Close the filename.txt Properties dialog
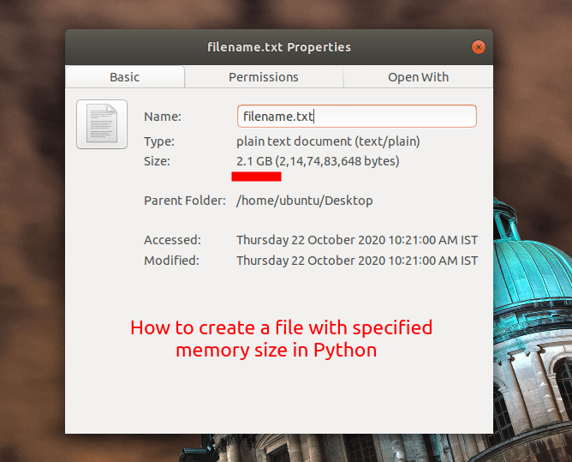 click(x=478, y=47)
